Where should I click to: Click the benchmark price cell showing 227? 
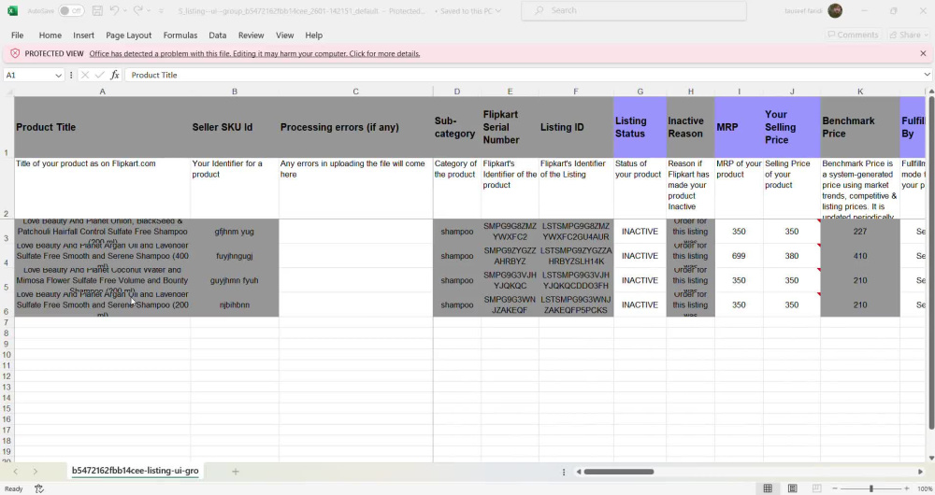coord(860,231)
